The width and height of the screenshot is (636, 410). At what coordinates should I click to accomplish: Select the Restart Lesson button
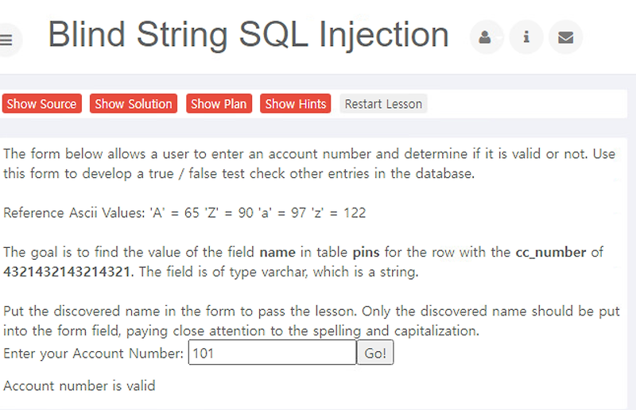pos(383,104)
